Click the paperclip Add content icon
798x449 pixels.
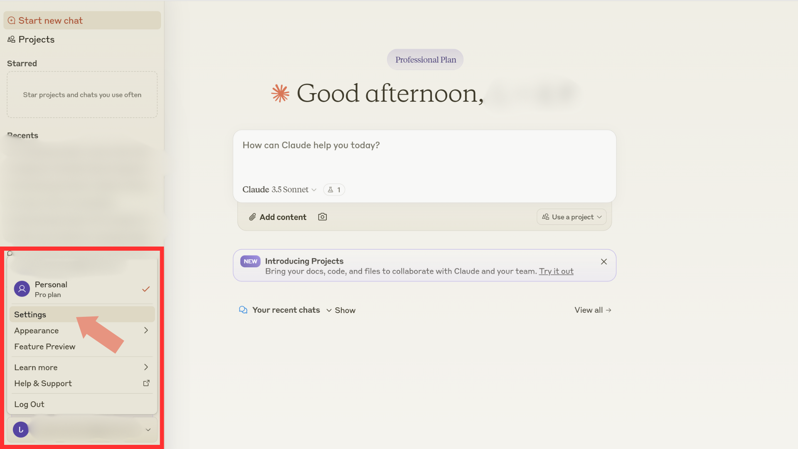(252, 217)
